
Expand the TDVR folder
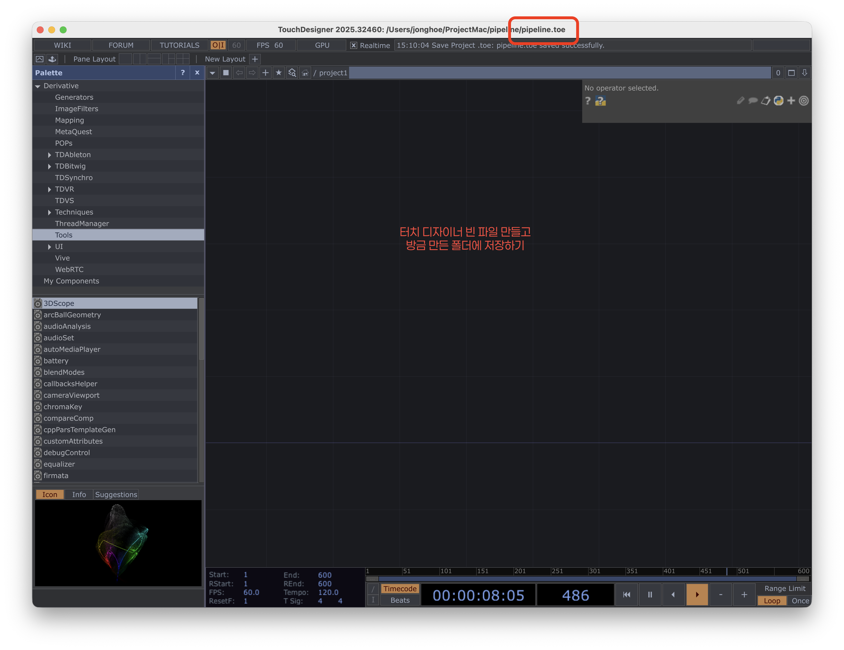point(49,189)
